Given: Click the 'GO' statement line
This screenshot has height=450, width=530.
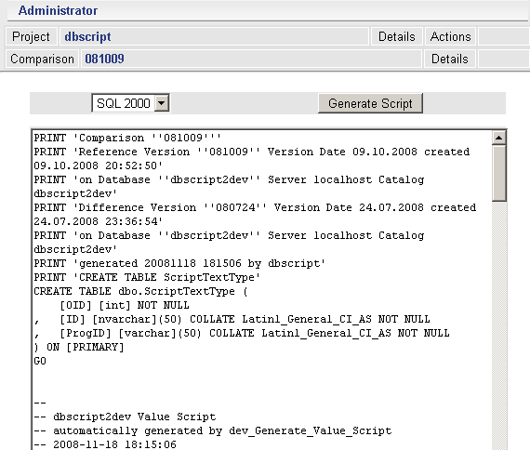Looking at the screenshot, I should (40, 361).
